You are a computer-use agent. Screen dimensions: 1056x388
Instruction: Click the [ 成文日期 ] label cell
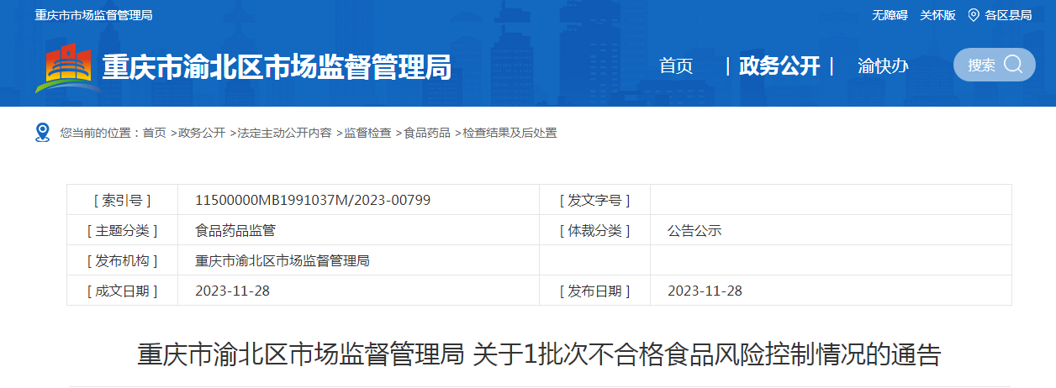click(123, 291)
